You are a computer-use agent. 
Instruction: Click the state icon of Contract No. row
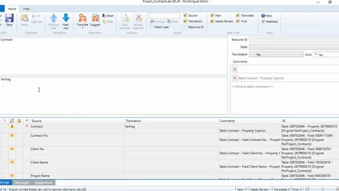tap(12, 136)
